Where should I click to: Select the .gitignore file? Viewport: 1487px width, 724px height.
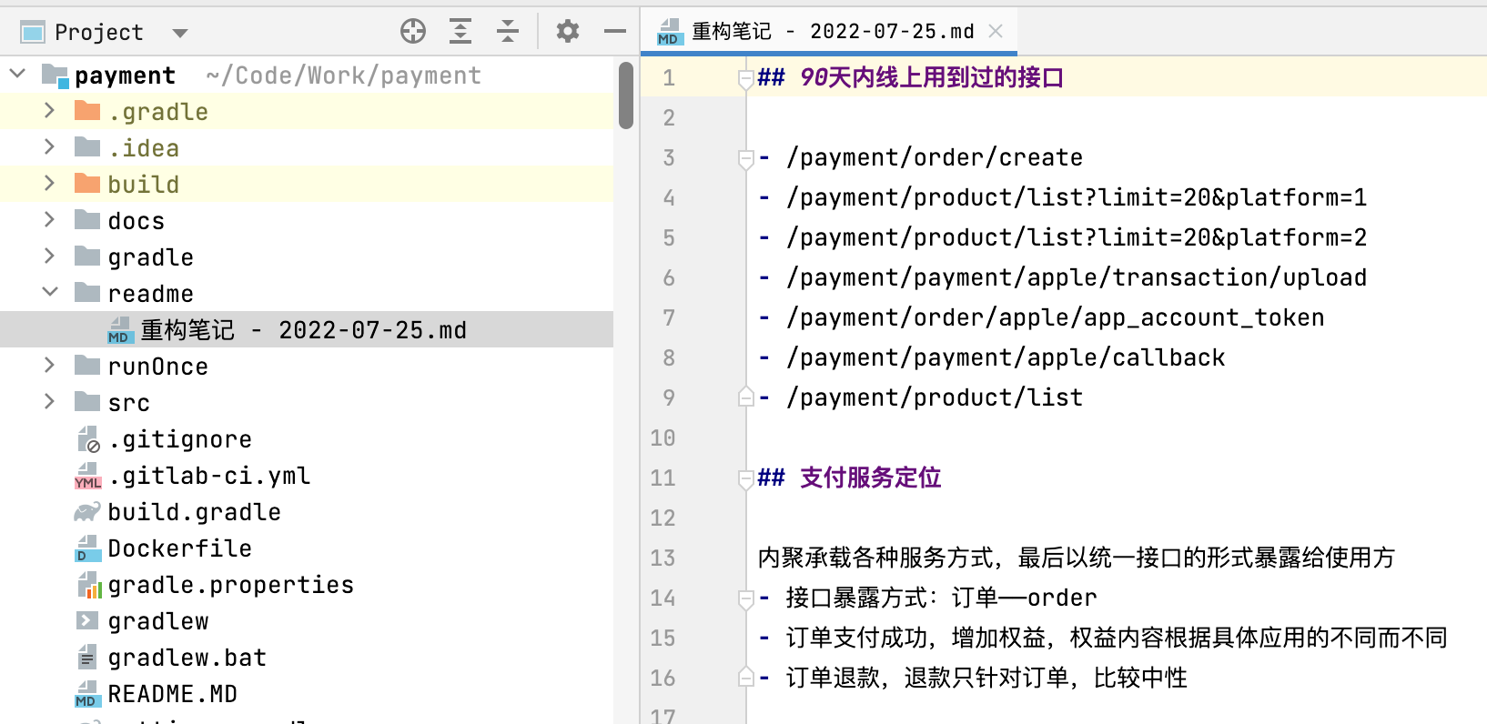(179, 439)
